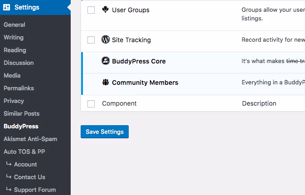Tick the Site Tracking checkbox

[x=91, y=40]
